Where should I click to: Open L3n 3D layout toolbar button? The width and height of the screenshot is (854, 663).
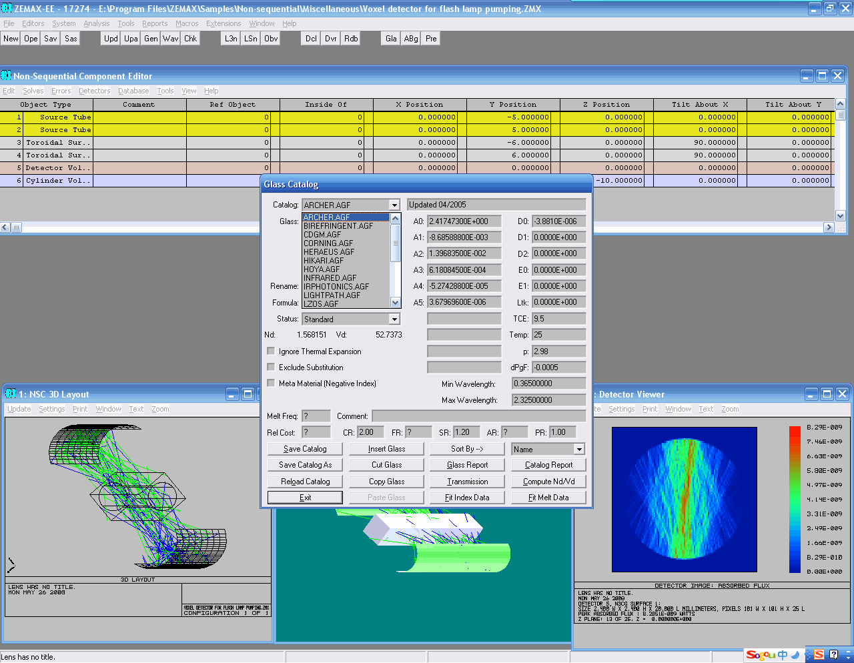pyautogui.click(x=231, y=39)
